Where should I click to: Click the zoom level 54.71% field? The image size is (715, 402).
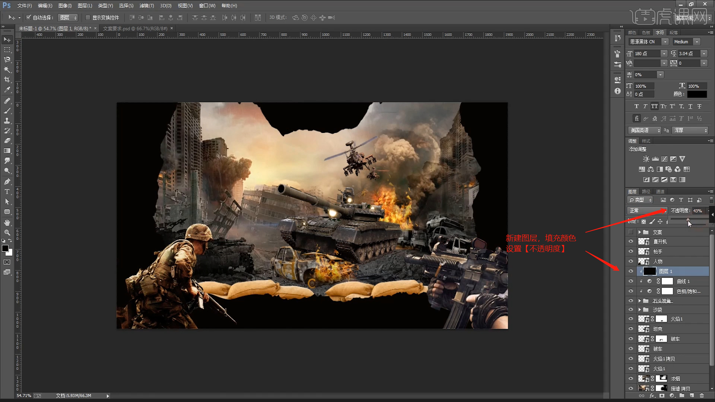coord(24,396)
